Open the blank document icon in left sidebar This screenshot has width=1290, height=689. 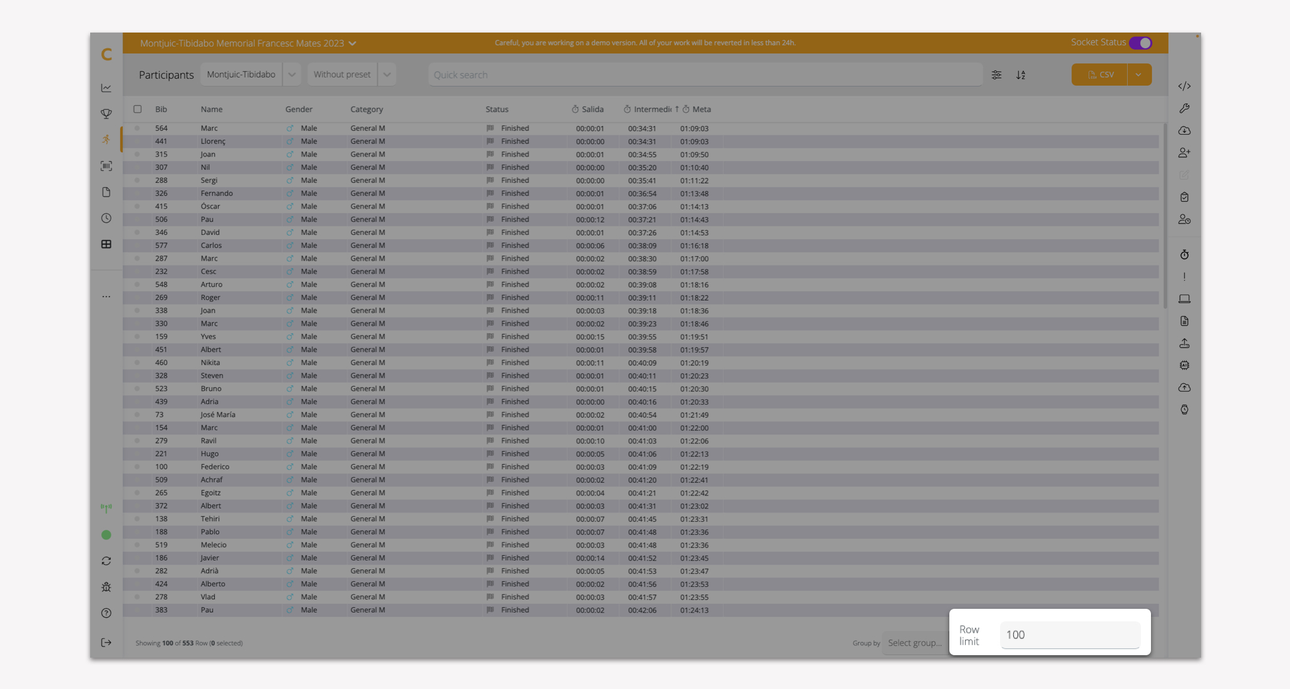coord(106,192)
